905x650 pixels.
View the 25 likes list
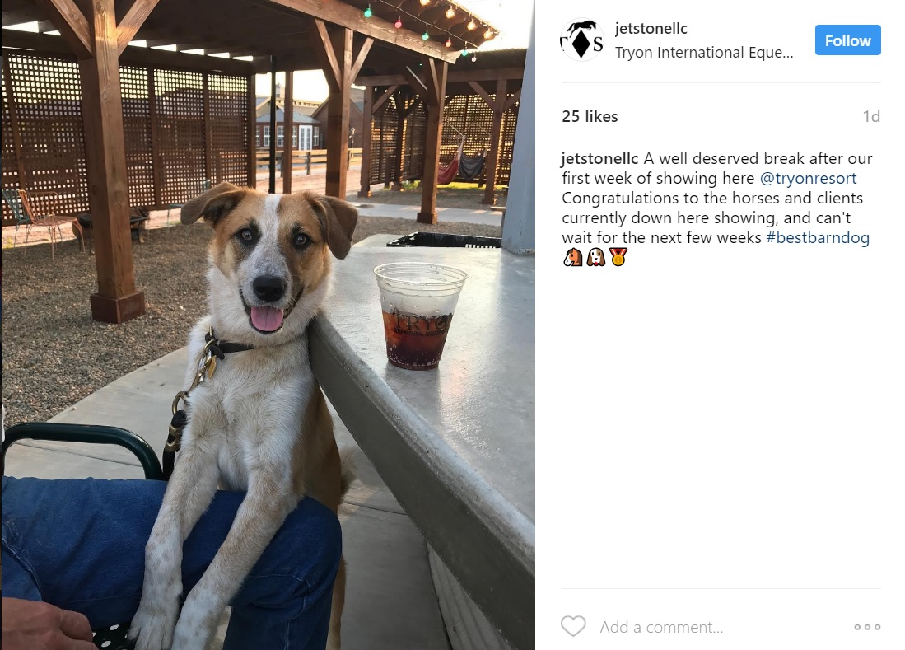tap(590, 116)
